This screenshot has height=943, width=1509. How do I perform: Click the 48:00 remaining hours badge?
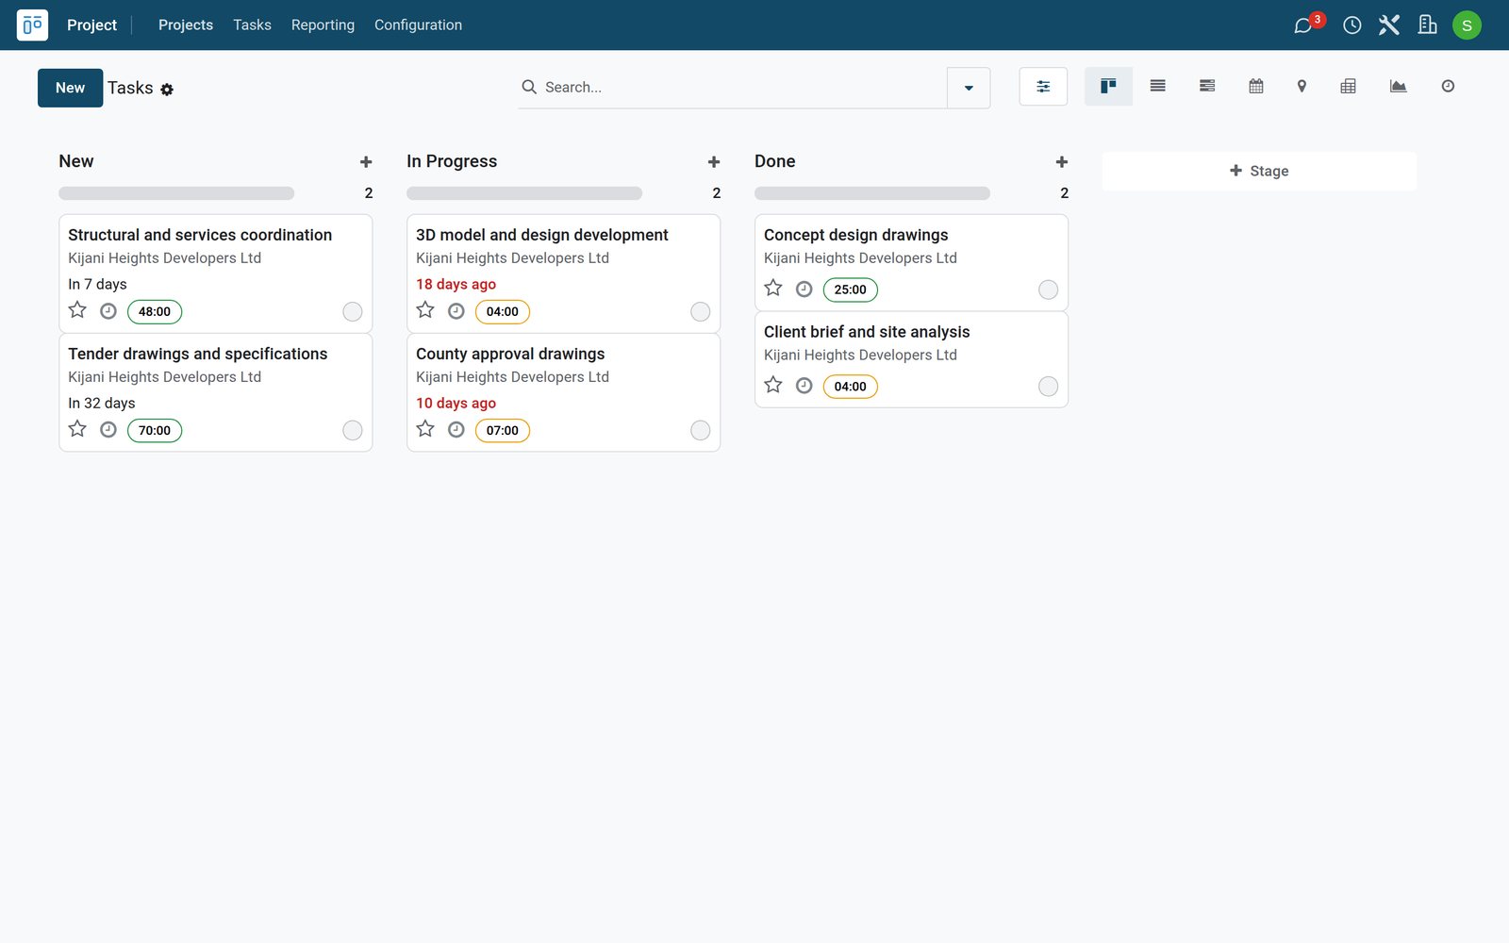tap(155, 312)
